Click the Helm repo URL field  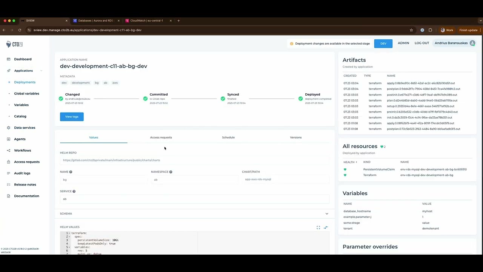point(194,160)
